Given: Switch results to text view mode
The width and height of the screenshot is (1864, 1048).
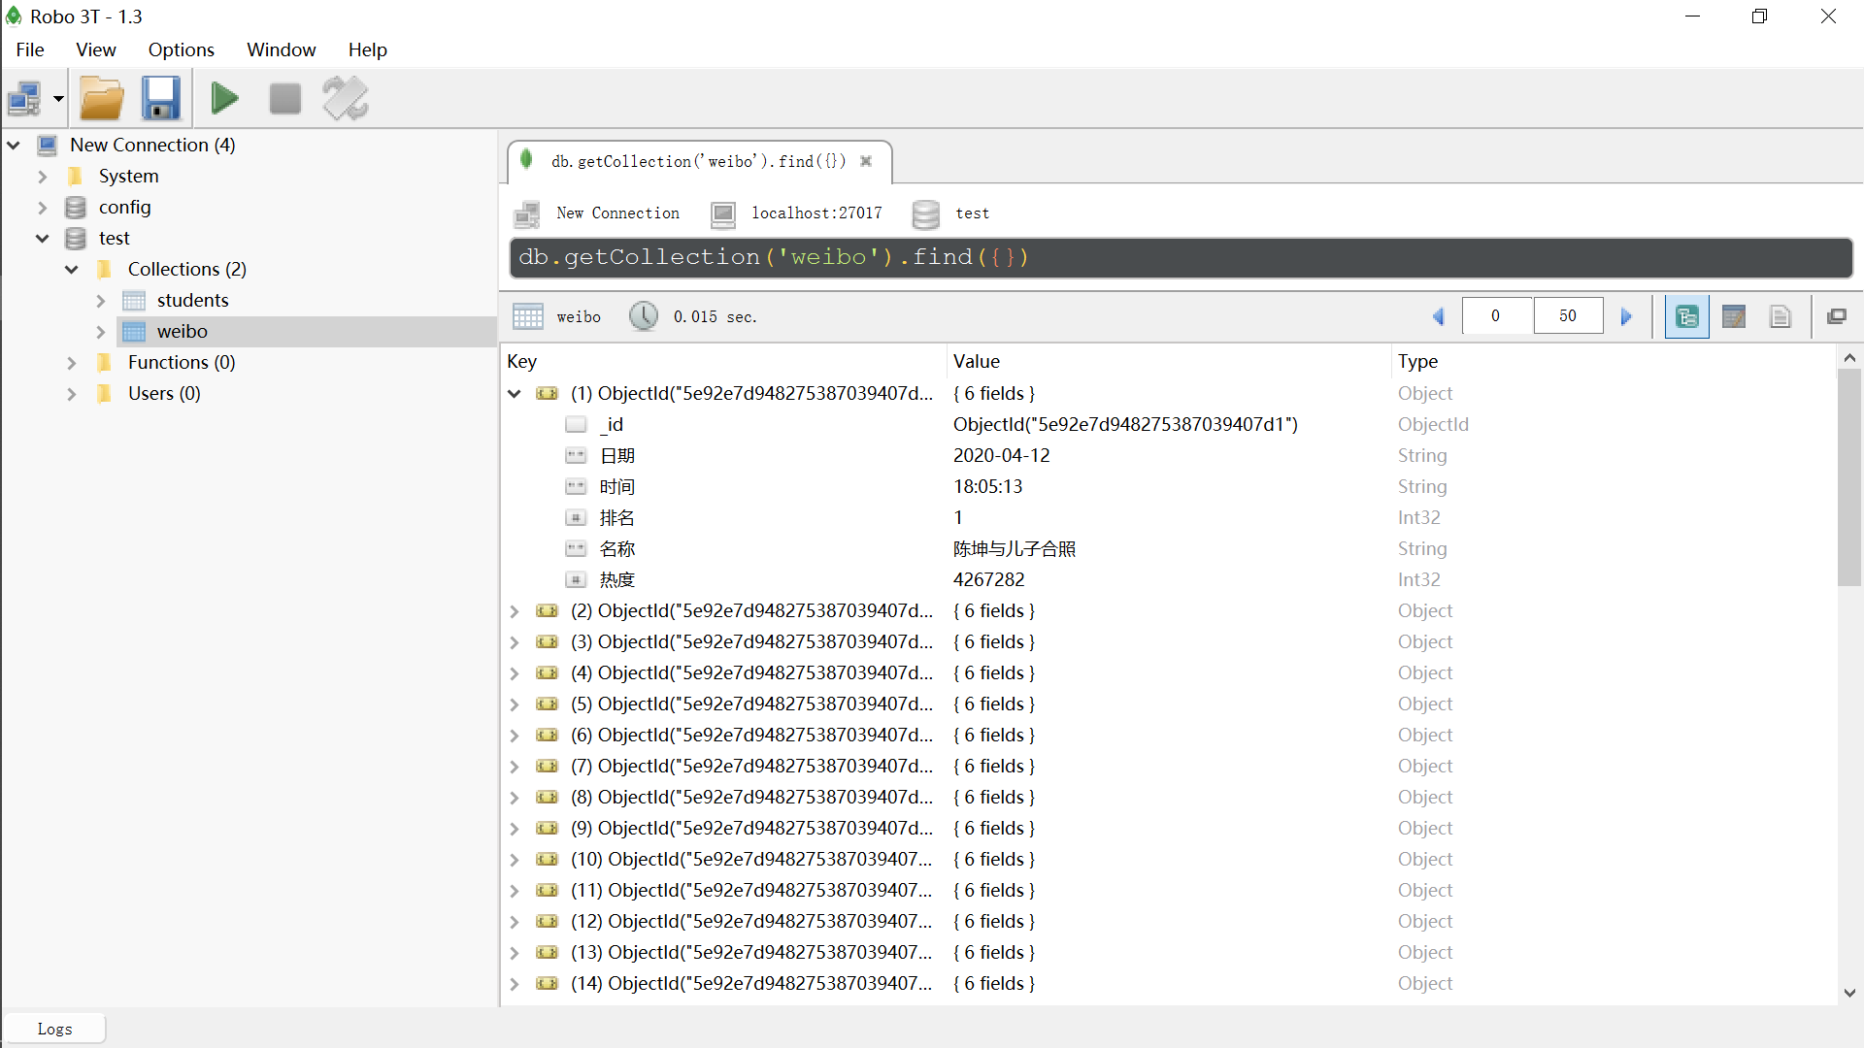Looking at the screenshot, I should [1781, 316].
